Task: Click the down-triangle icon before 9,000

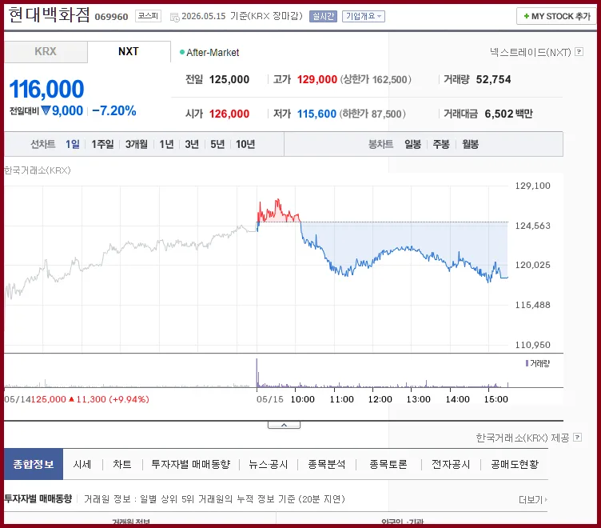Action: pyautogui.click(x=46, y=110)
